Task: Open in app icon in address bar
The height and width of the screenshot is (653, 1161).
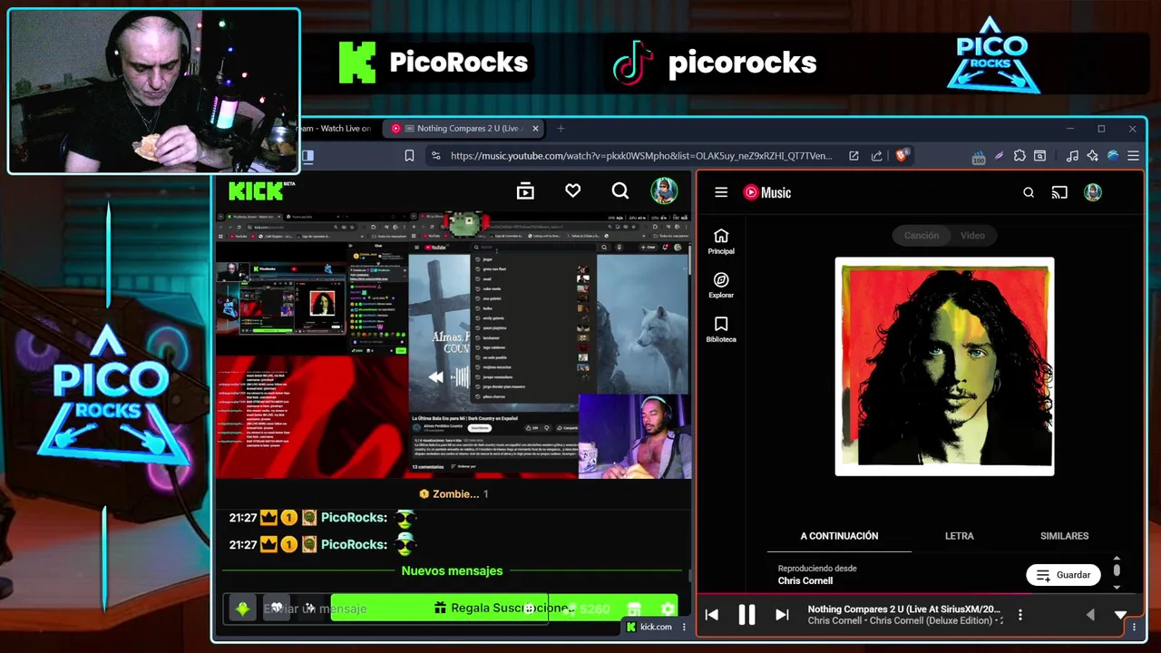Action: (854, 156)
